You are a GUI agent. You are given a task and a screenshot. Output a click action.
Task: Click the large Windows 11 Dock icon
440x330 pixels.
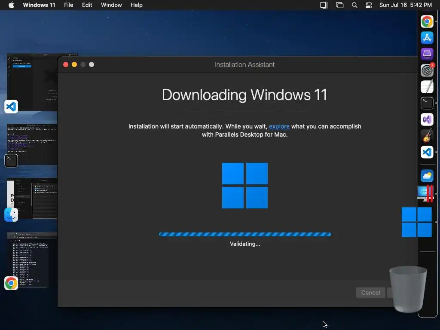pos(417,222)
